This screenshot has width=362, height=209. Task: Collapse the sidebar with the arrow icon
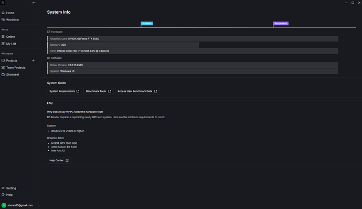pos(34,3)
